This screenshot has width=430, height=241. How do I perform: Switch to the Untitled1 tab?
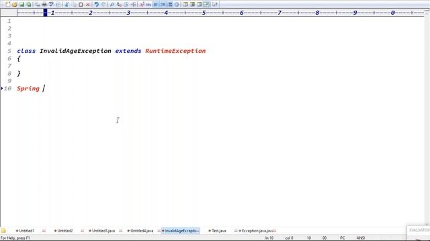coord(26,230)
